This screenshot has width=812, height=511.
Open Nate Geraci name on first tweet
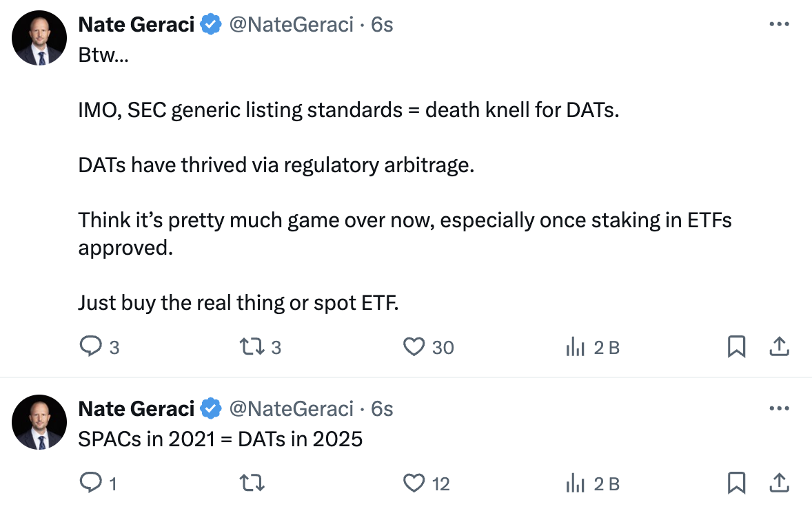click(136, 25)
